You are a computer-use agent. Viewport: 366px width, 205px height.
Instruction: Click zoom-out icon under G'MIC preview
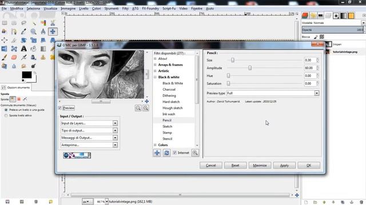tap(138, 108)
